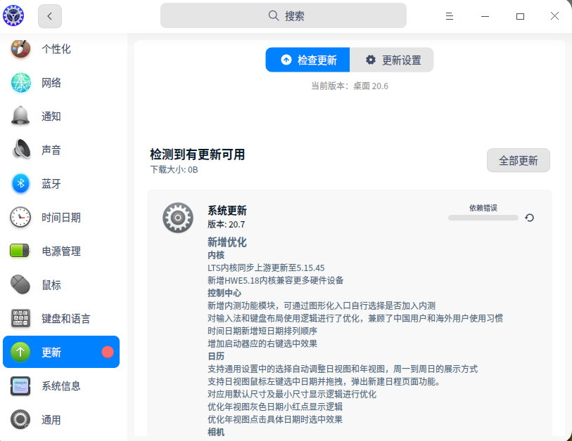
Task: Click the 全部更新 button
Action: point(519,160)
